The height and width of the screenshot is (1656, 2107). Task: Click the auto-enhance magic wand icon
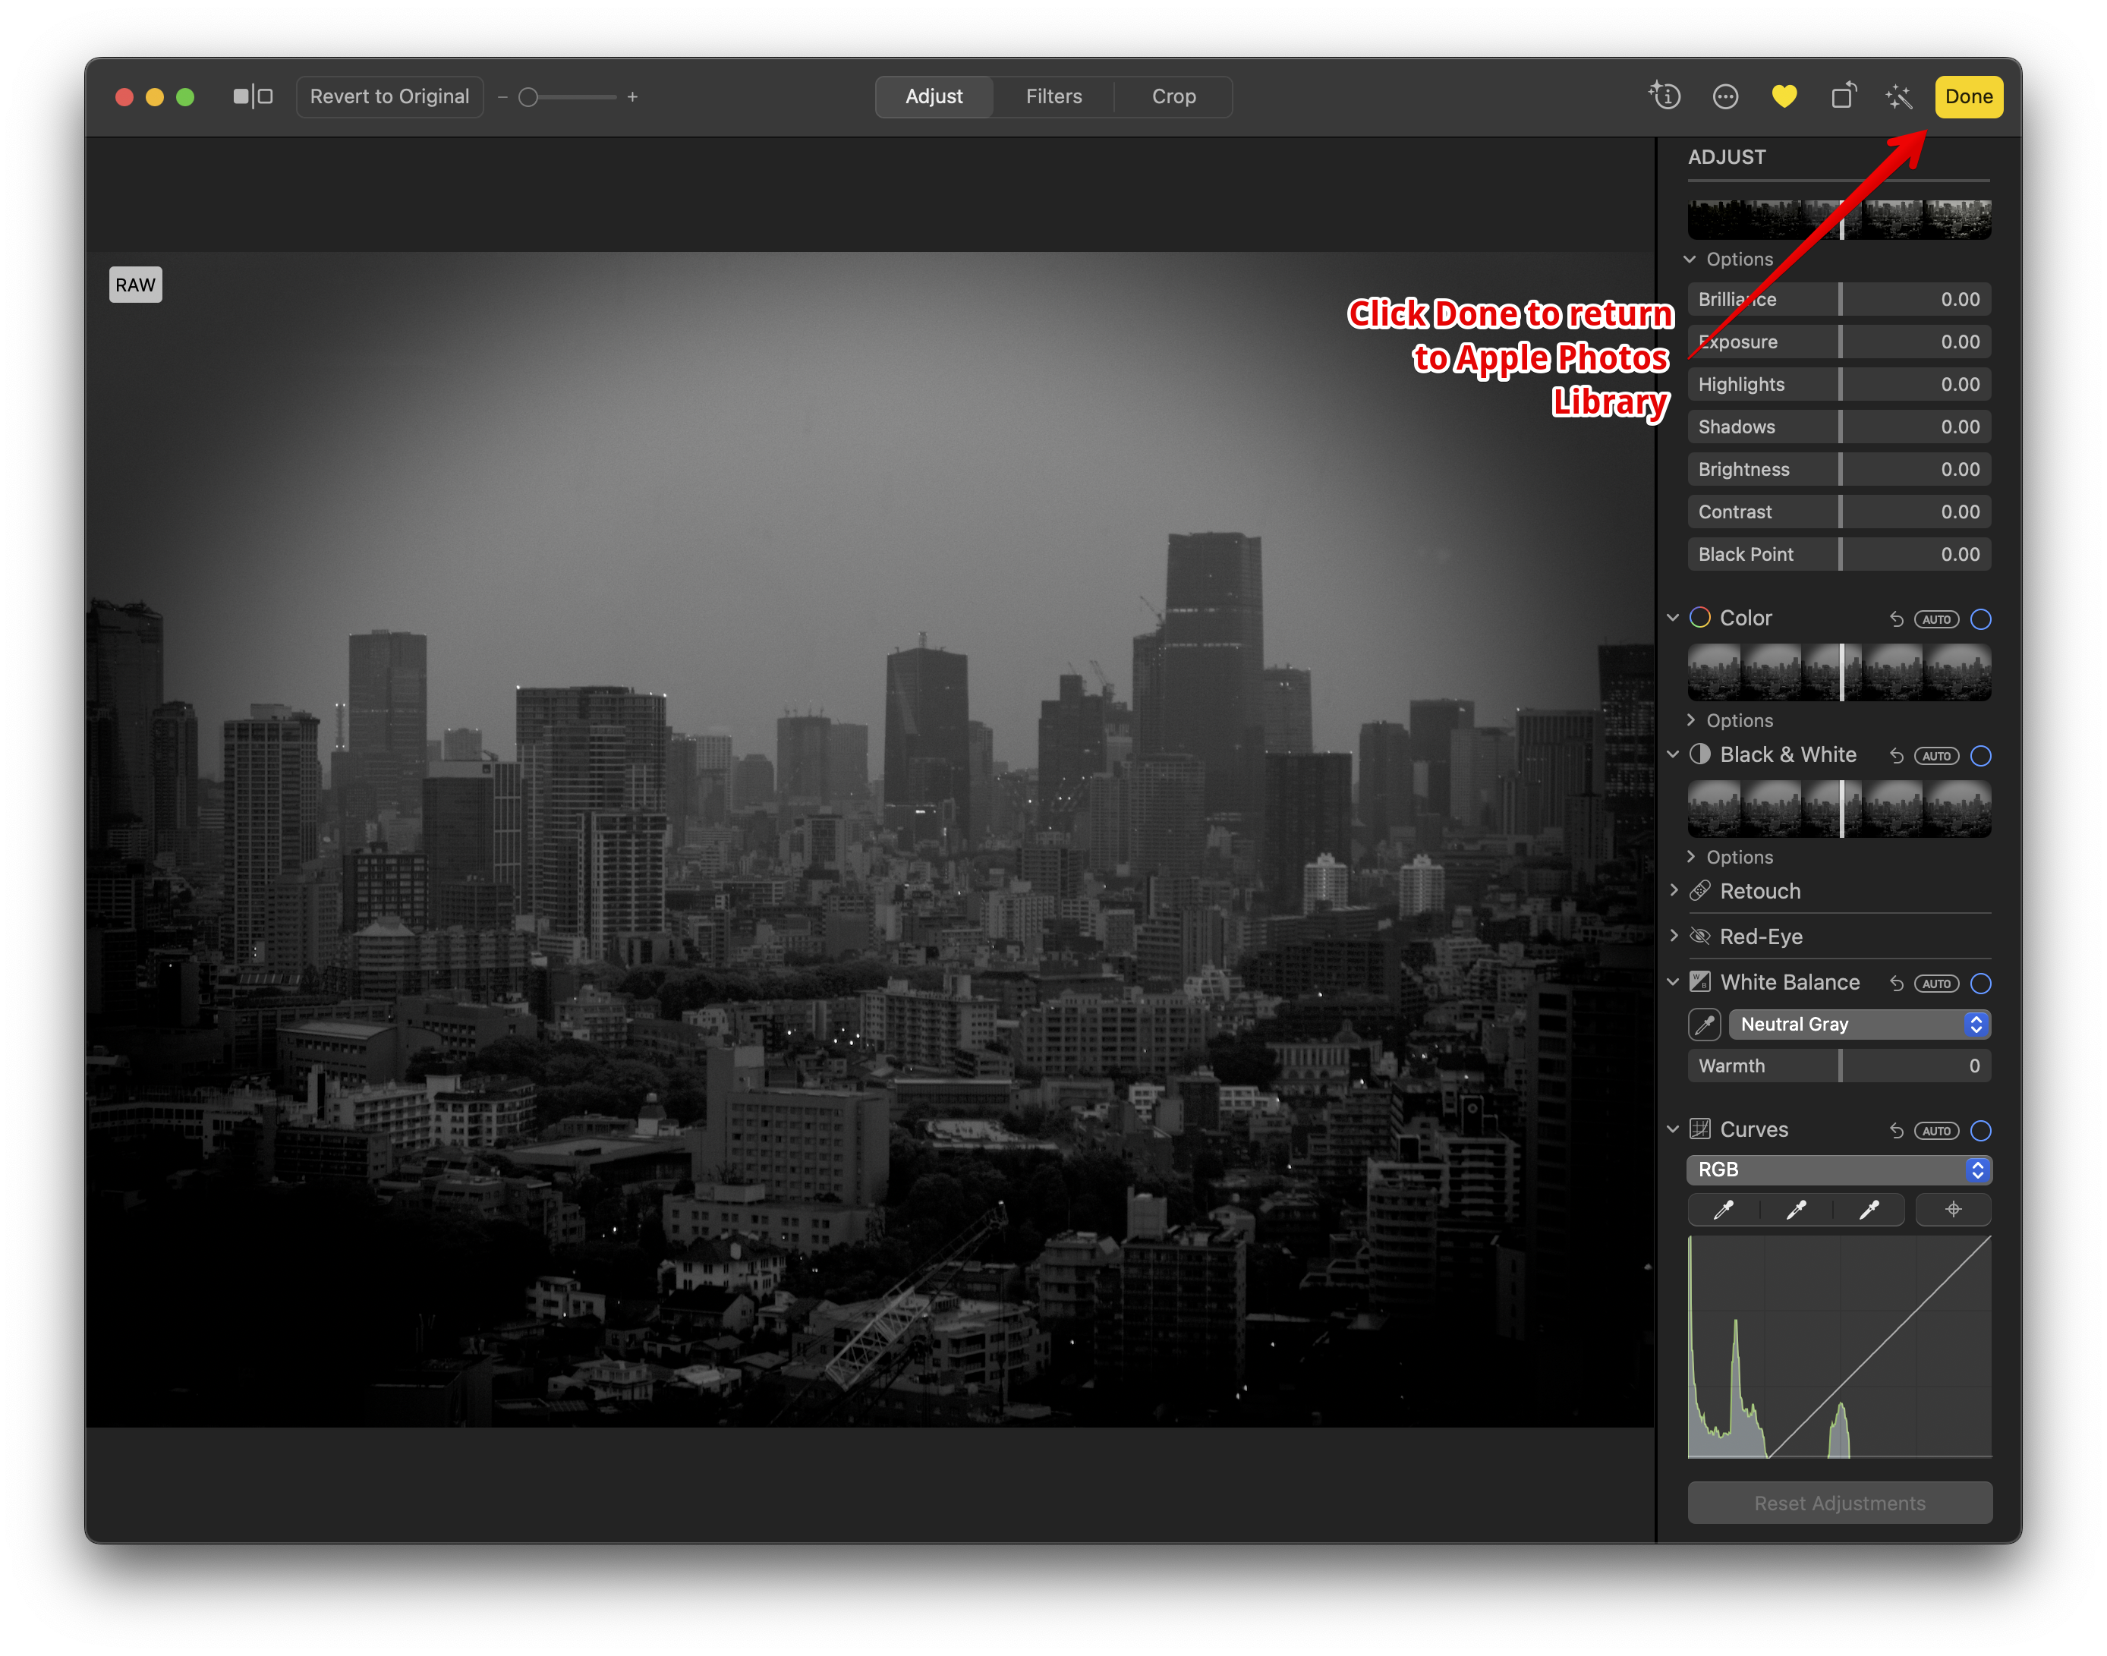[1898, 97]
